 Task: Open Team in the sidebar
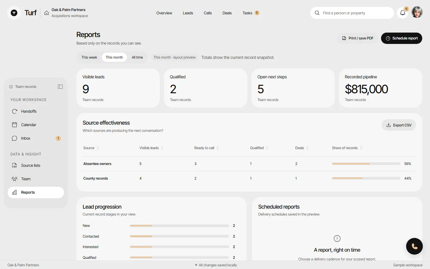[x=36, y=179]
